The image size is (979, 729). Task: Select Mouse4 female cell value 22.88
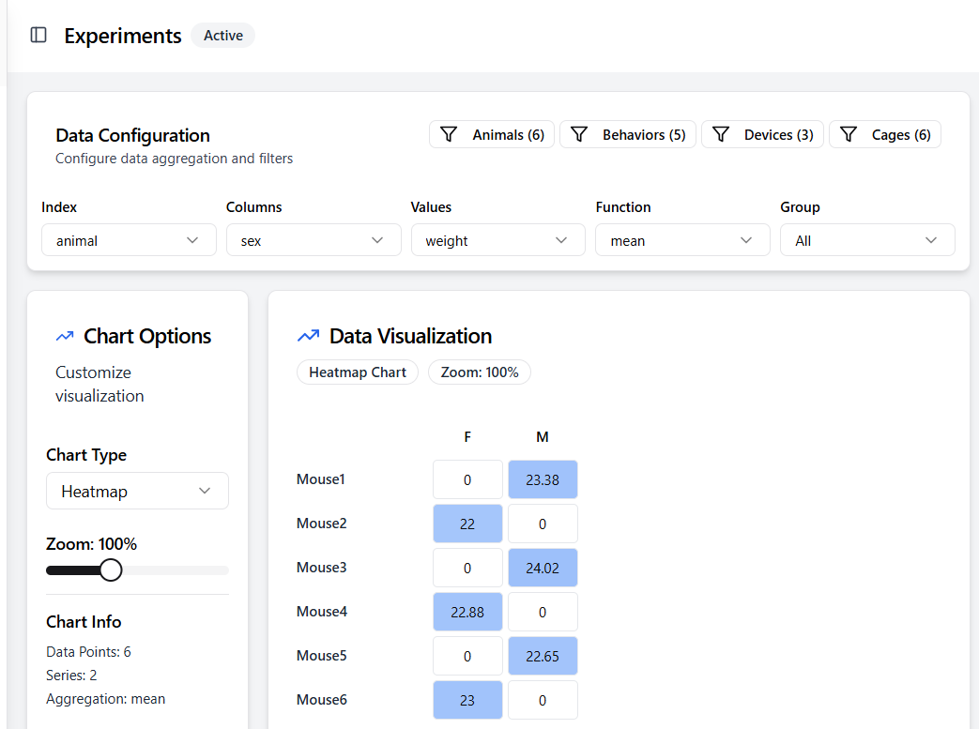coord(467,612)
